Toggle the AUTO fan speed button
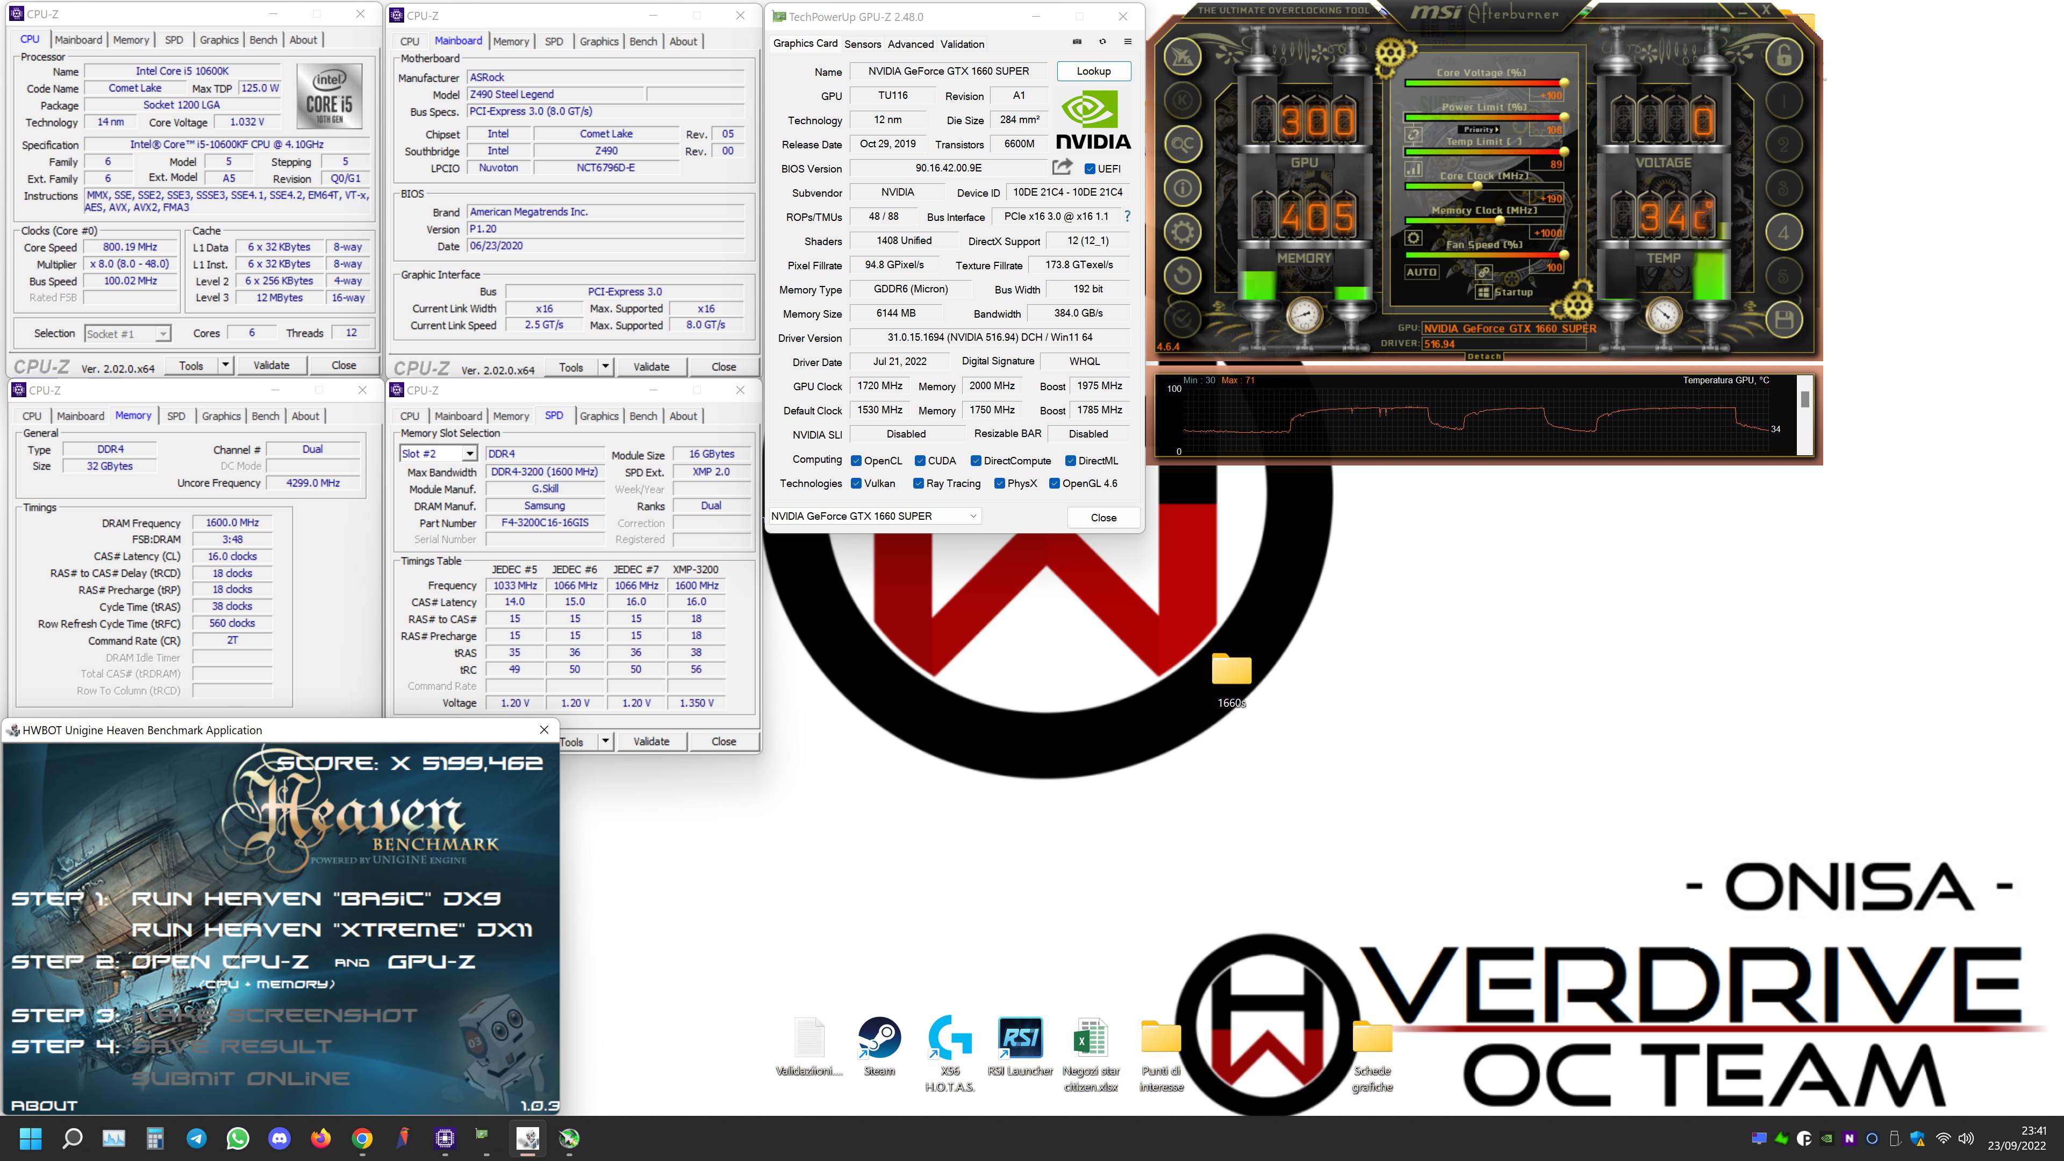Screen dimensions: 2064x1161 (1421, 271)
